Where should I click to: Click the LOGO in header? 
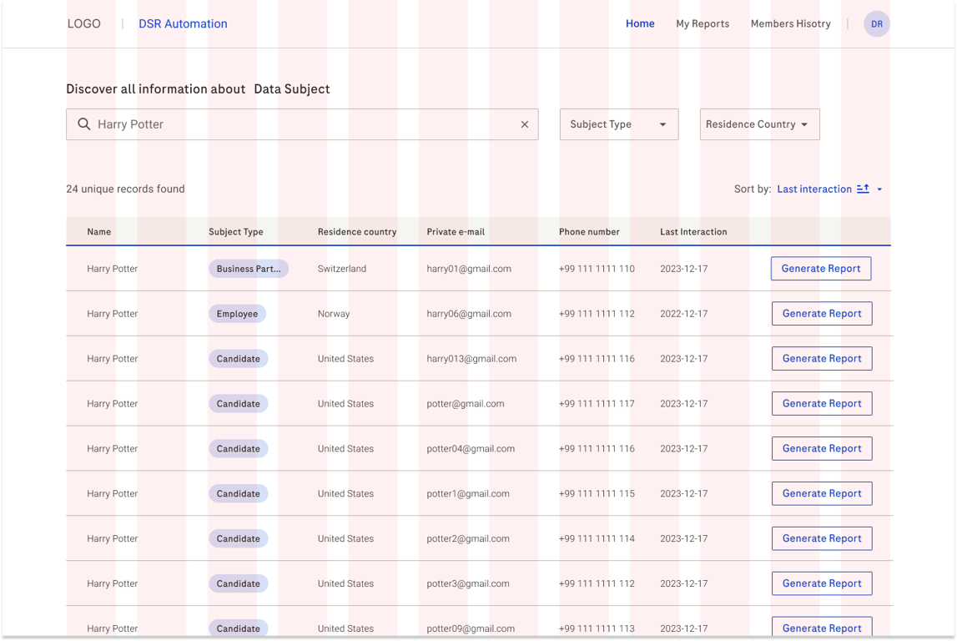[83, 24]
